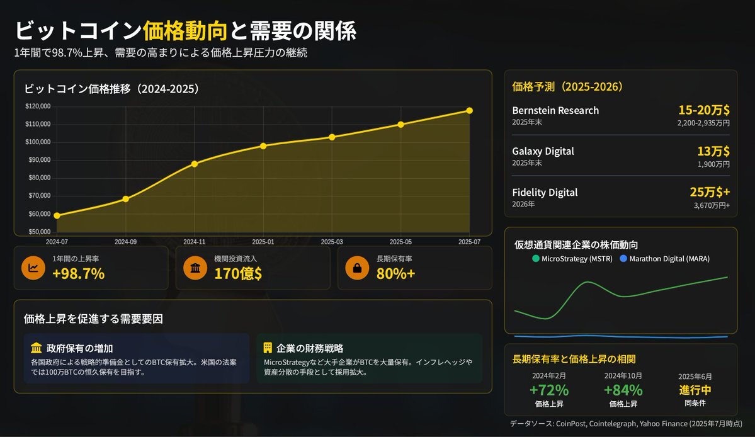755x437 pixels.
Task: Click the subtitle starting with 1年間で98.7%上昇
Action: pos(161,52)
